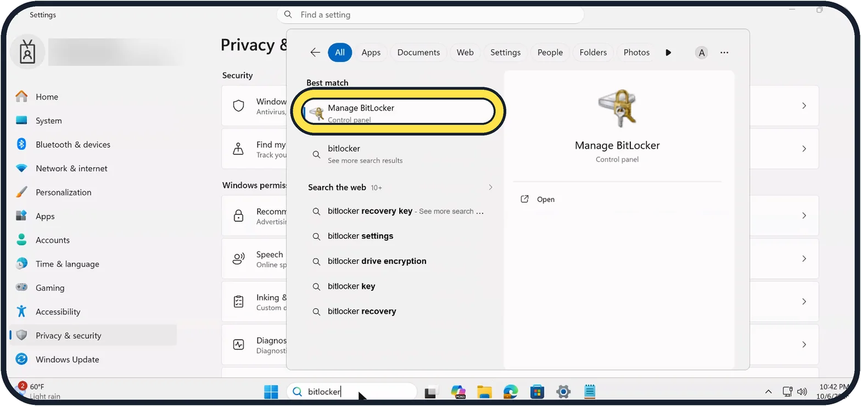The height and width of the screenshot is (406, 861).
Task: Click the volume icon in the system tray
Action: click(x=802, y=392)
